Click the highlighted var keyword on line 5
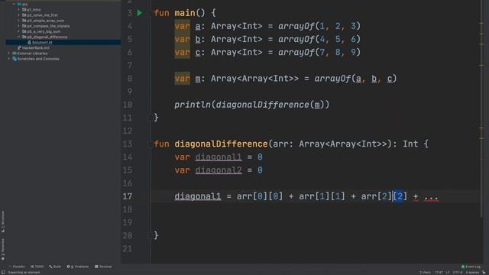 (182, 39)
